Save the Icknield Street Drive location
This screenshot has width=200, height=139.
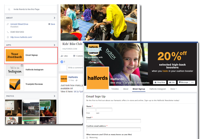52,24
